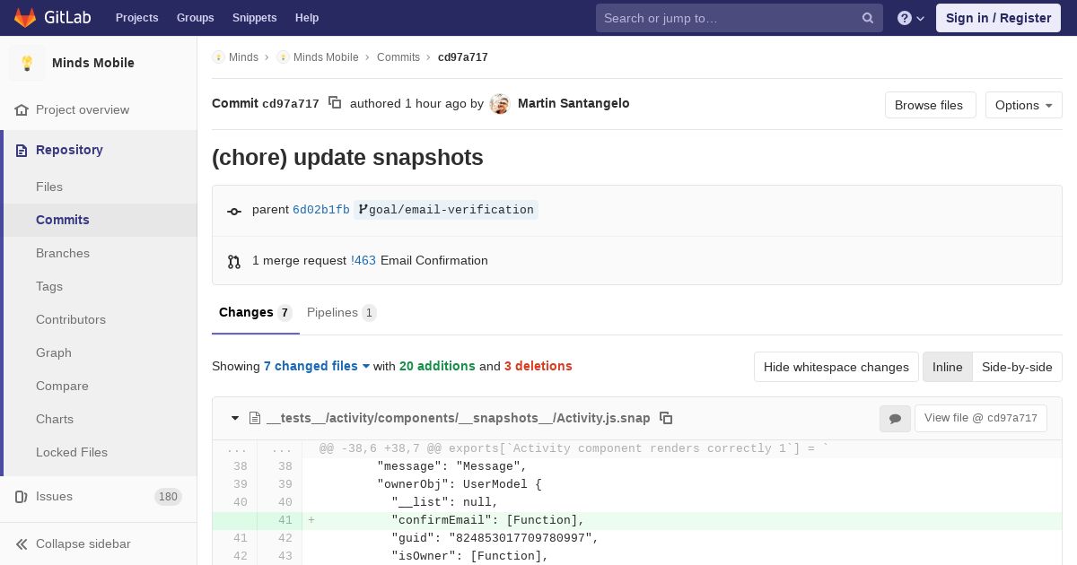Open the goal/email-verification branch link
Screen dimensions: 1077x565
click(446, 210)
